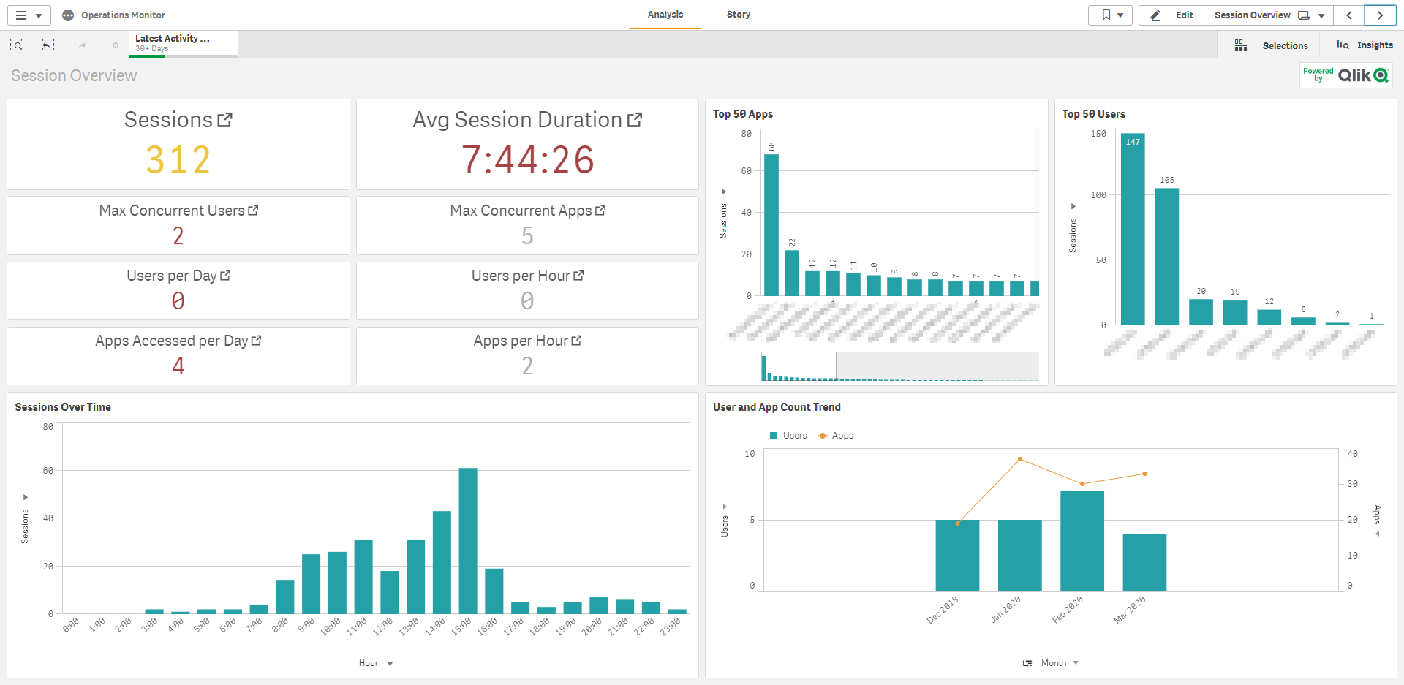
Task: Click the Jan 2020 month axis label
Action: pyautogui.click(x=1005, y=609)
